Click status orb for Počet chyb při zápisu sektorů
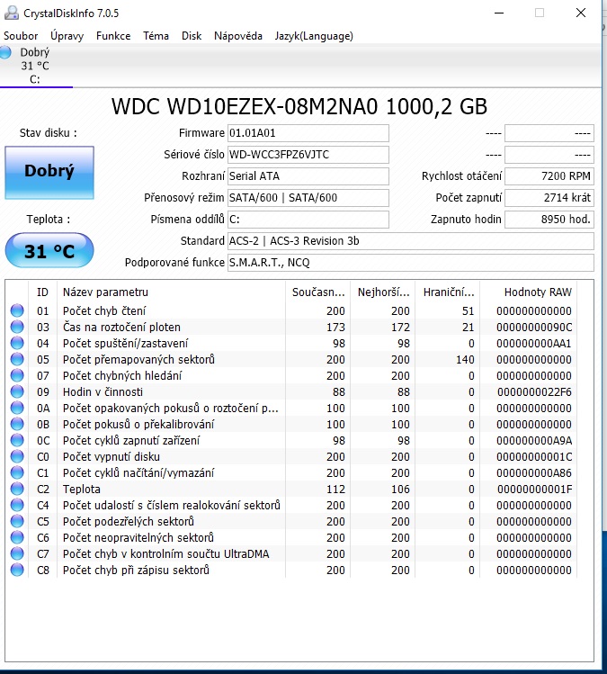This screenshot has height=674, width=607. 17,570
